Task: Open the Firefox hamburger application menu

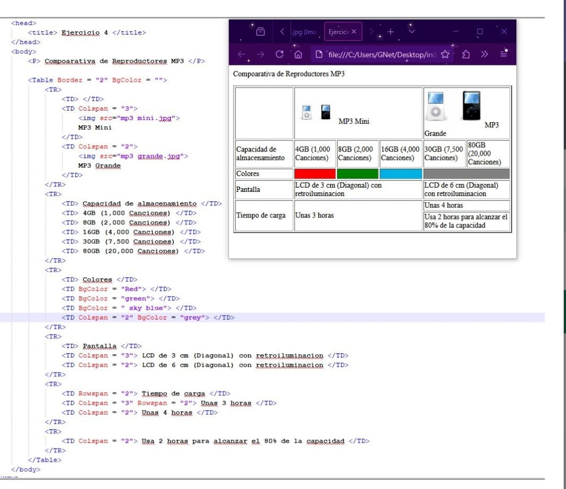Action: [503, 55]
